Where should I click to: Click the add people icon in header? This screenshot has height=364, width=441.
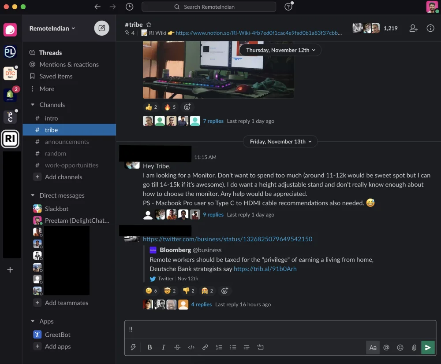[x=413, y=28]
